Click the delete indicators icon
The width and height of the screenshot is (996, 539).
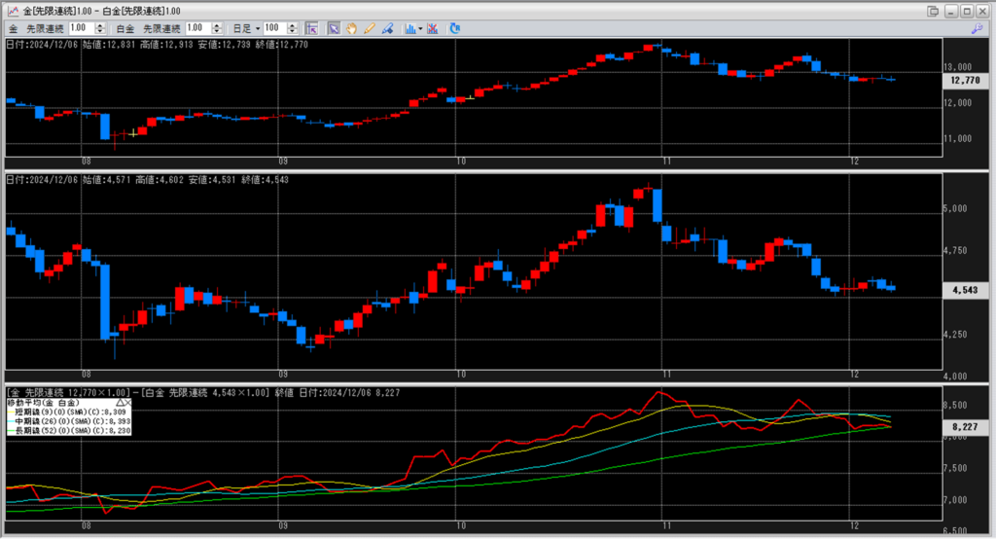[432, 28]
